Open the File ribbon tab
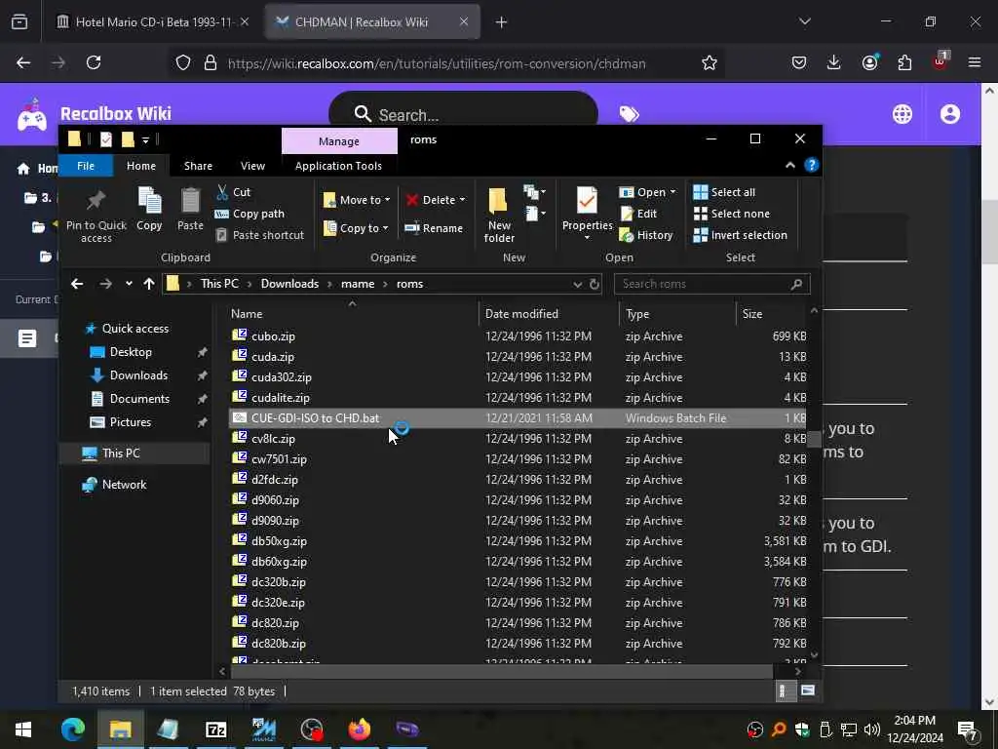 pyautogui.click(x=86, y=166)
